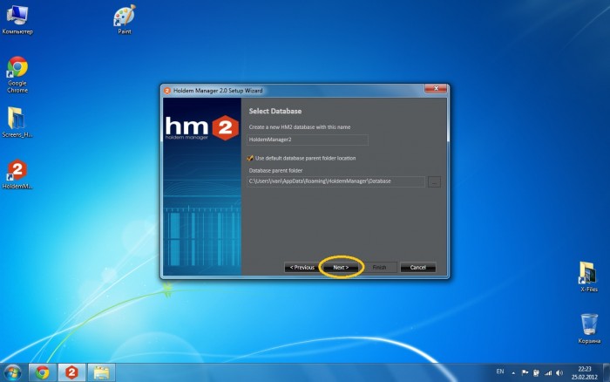Click the Next > button
Screen dimensions: 610x382
click(341, 268)
